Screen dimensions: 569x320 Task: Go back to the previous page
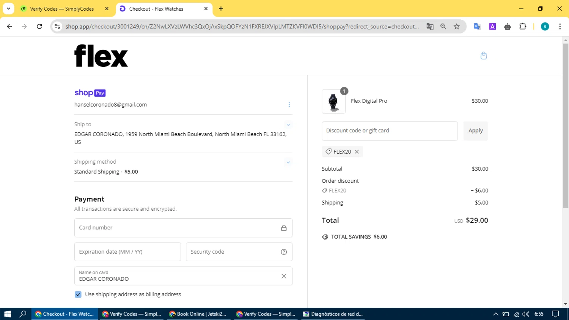(x=9, y=27)
